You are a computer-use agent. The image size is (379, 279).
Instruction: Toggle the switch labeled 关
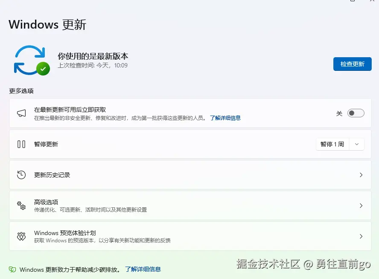tap(356, 113)
